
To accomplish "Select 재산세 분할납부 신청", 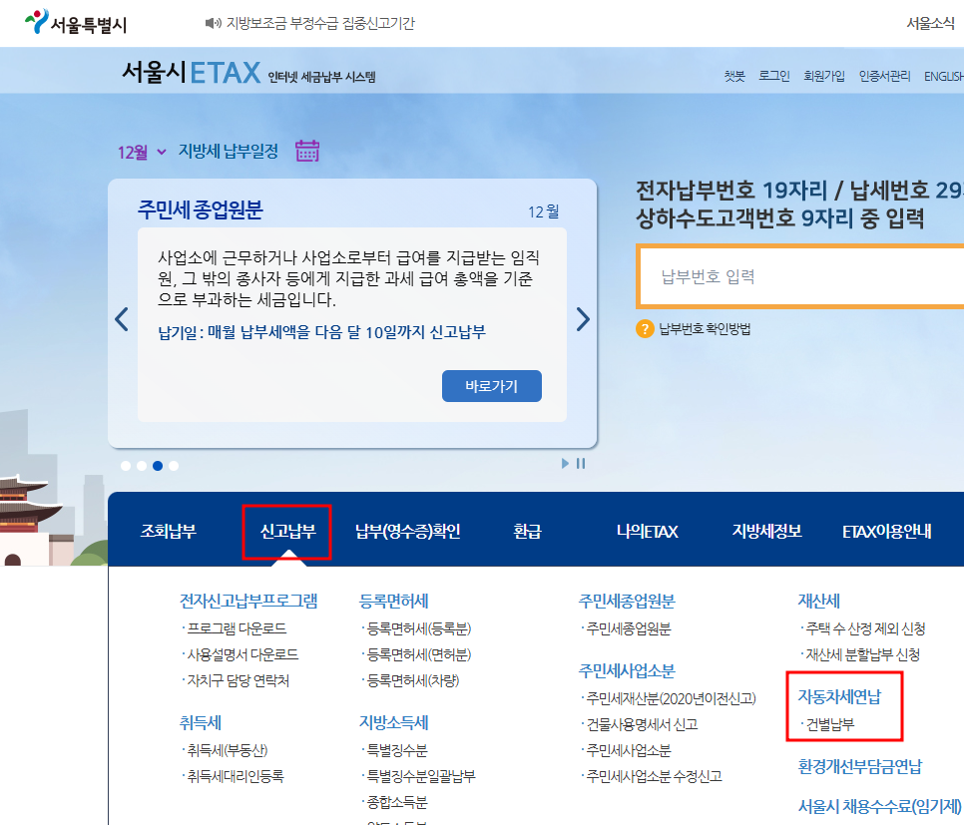I will pyautogui.click(x=862, y=654).
